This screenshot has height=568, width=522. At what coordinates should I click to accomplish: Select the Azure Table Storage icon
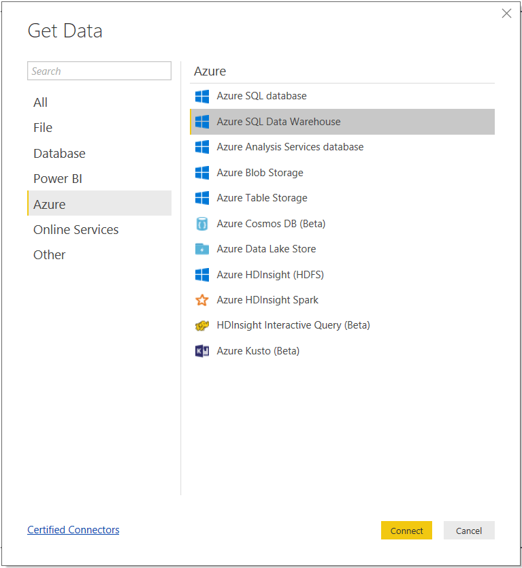(201, 198)
